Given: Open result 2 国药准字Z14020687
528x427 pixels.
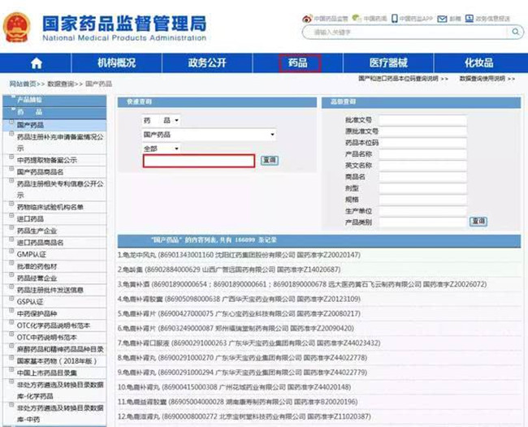Looking at the screenshot, I should click(x=229, y=270).
